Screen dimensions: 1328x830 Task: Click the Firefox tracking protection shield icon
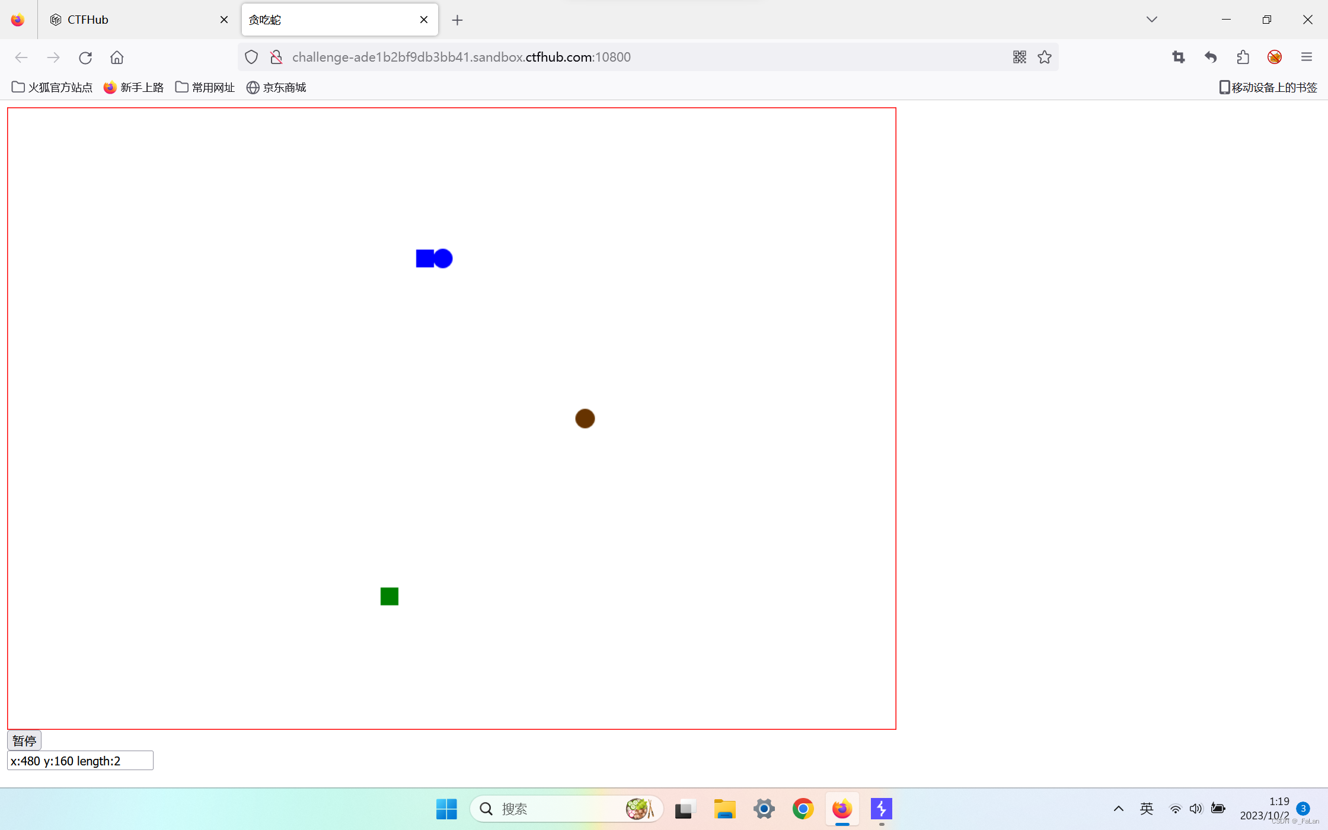(251, 57)
